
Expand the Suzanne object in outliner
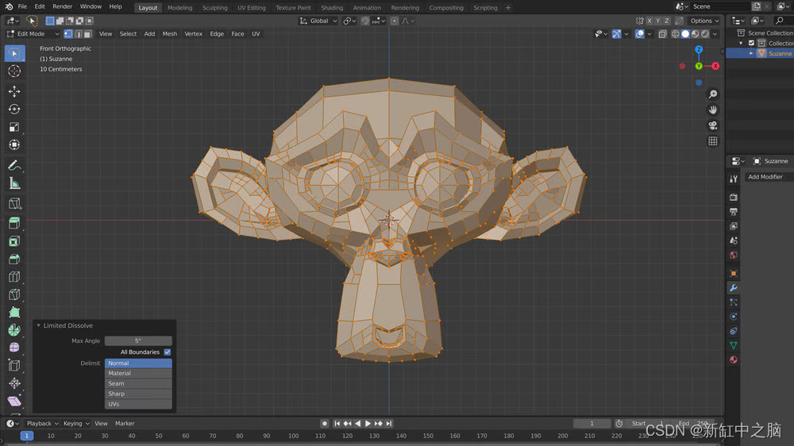pos(751,53)
